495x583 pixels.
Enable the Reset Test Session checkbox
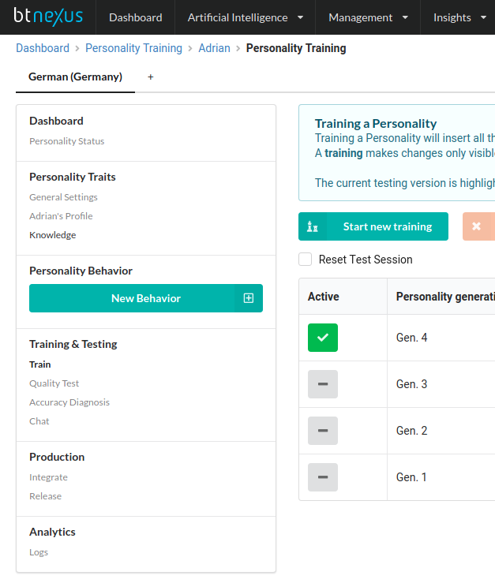tap(306, 260)
